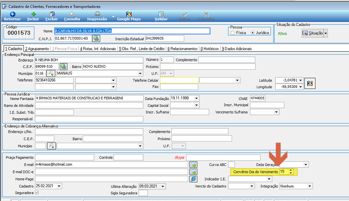Screen dimensions: 349x201
Task: Open the Vencimento Suframa dropdown
Action: (276, 112)
